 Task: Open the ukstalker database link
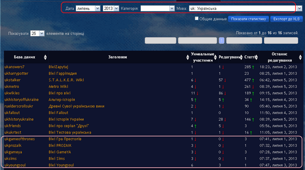12,80
